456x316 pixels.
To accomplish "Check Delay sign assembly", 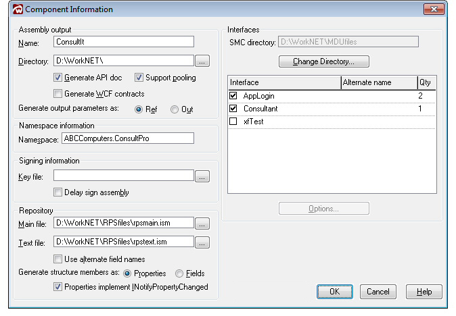I will (58, 192).
